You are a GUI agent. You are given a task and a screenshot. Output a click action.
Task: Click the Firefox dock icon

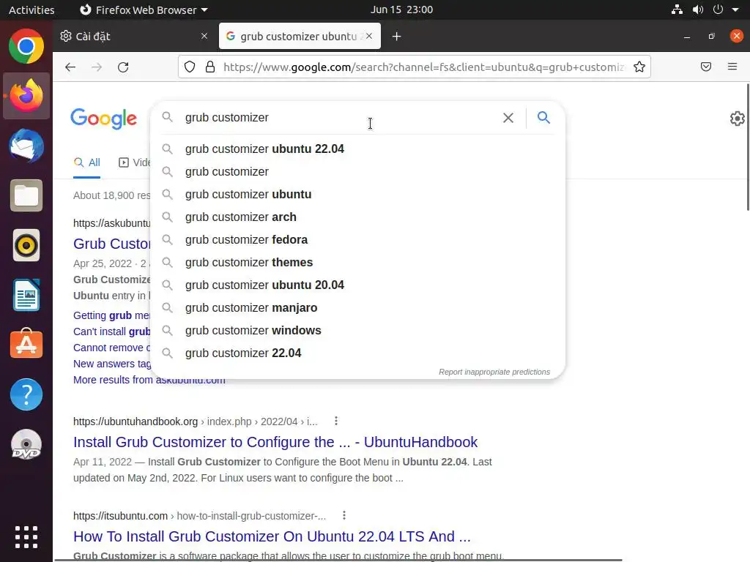tap(26, 96)
